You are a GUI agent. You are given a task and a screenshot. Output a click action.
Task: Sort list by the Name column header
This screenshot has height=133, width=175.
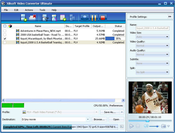pyautogui.click(x=38, y=26)
